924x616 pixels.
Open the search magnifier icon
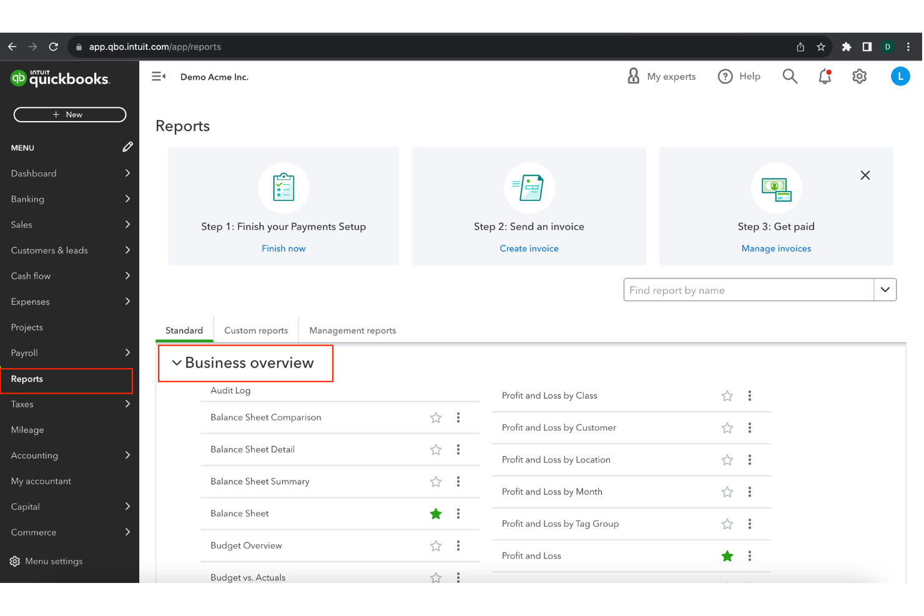(x=790, y=76)
